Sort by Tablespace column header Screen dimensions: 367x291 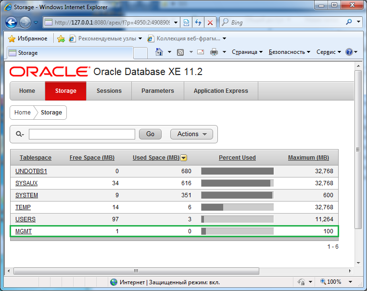coord(36,158)
